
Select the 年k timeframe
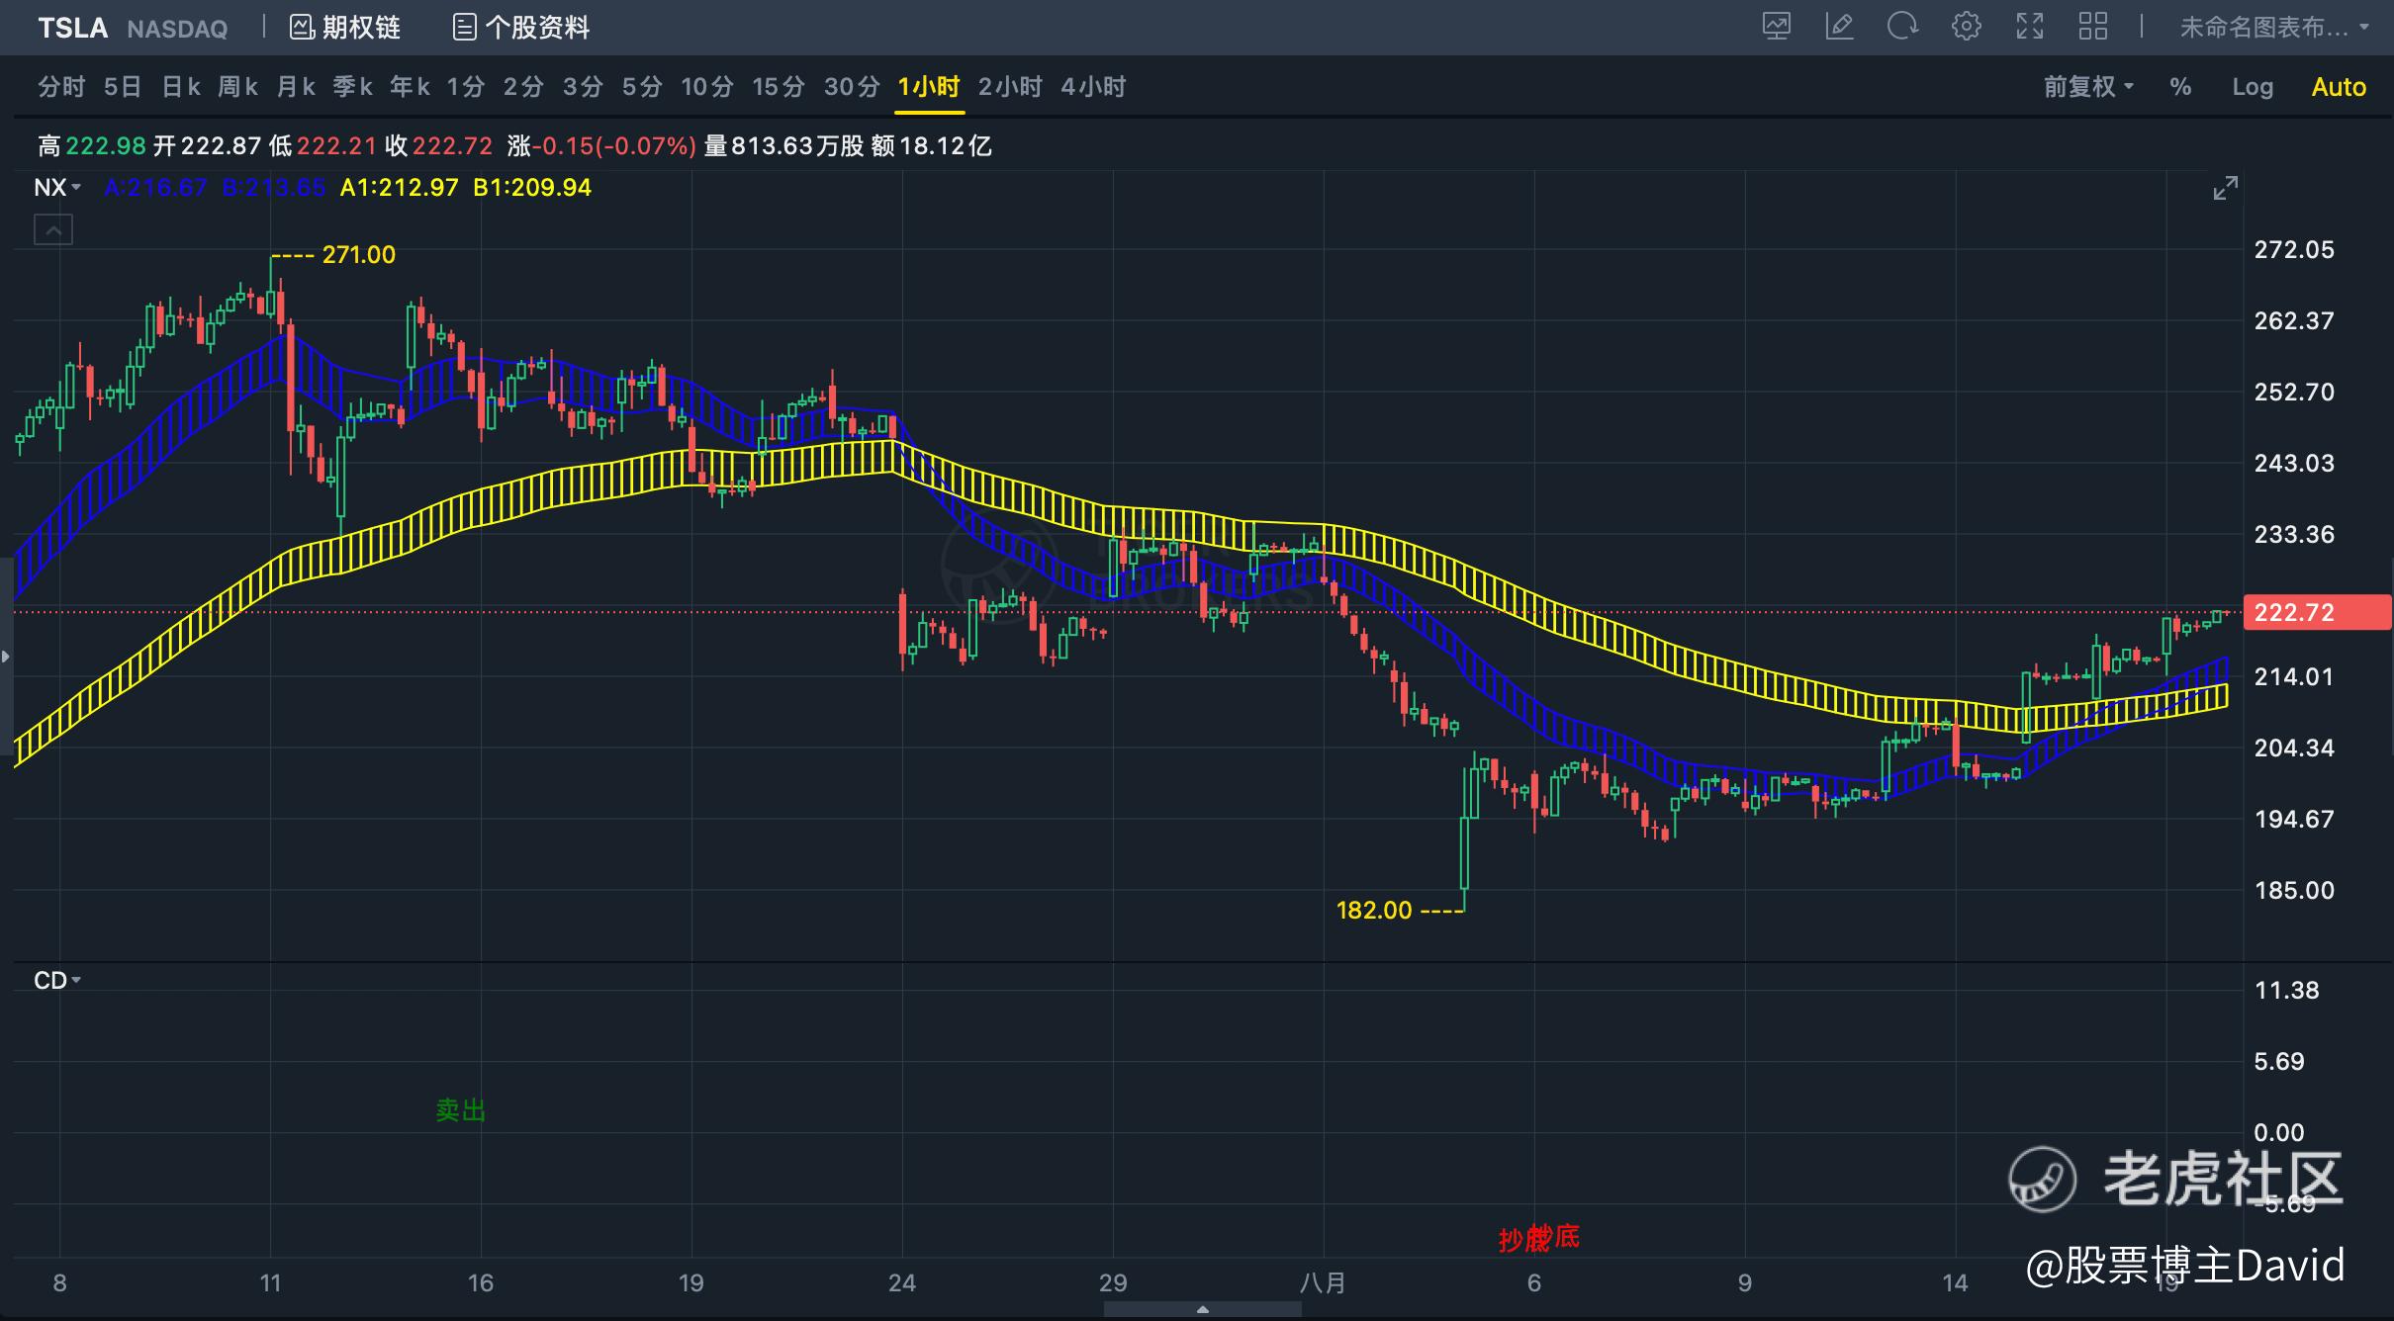[410, 87]
